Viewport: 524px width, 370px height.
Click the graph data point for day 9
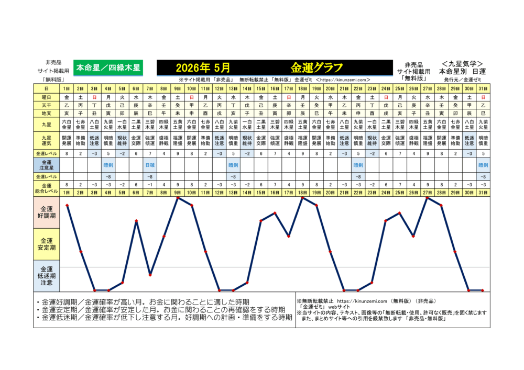pos(178,198)
